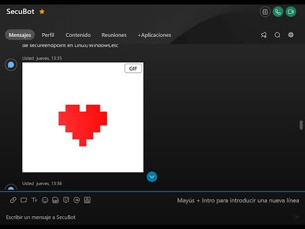Search in the conversation with magnifier icon

click(278, 35)
